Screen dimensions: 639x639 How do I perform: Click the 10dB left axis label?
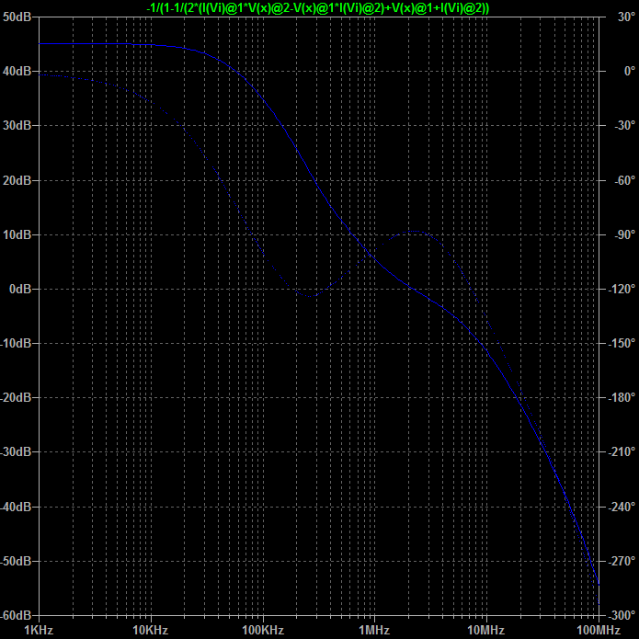coord(17,234)
